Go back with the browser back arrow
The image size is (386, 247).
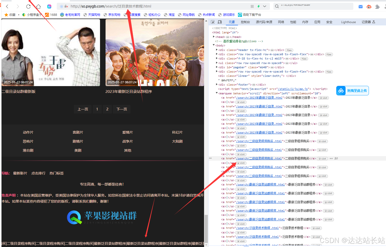point(7,6)
